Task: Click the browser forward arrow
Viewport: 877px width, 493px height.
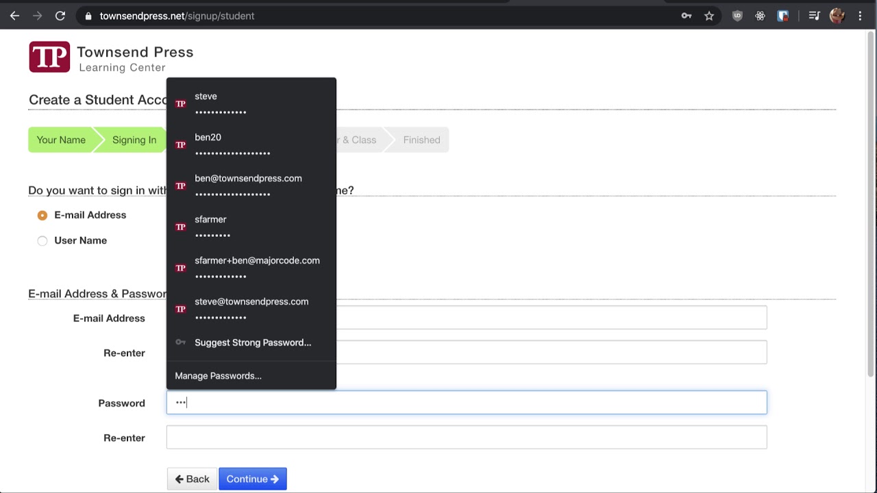Action: tap(37, 16)
